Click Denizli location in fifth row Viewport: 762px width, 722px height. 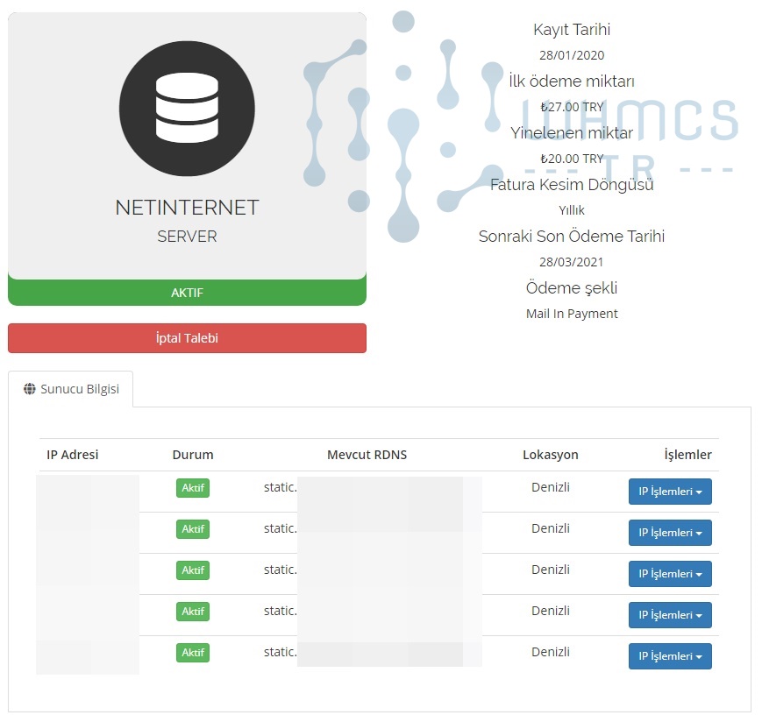click(x=551, y=652)
